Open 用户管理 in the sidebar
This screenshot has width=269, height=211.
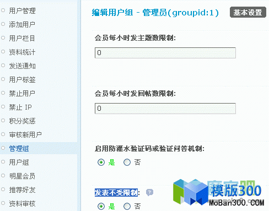click(22, 10)
